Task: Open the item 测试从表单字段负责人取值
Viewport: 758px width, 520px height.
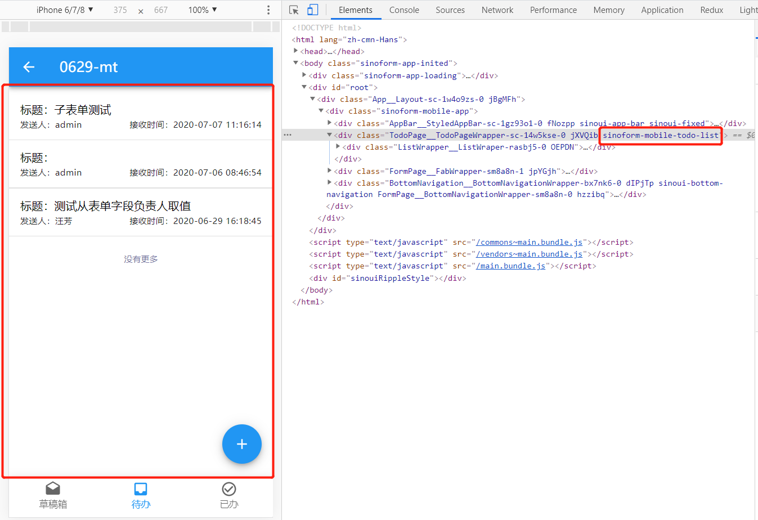Action: (x=141, y=212)
